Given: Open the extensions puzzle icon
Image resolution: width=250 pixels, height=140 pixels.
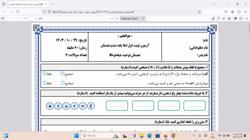Looking at the screenshot, I should click(239, 12).
